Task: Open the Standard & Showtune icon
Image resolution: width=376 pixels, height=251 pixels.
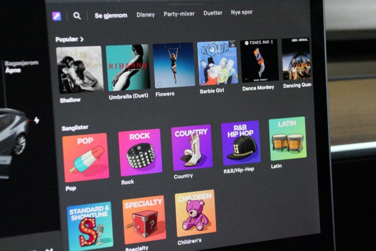Action: [90, 226]
